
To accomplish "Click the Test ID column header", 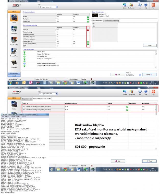I will (x=43, y=104).
